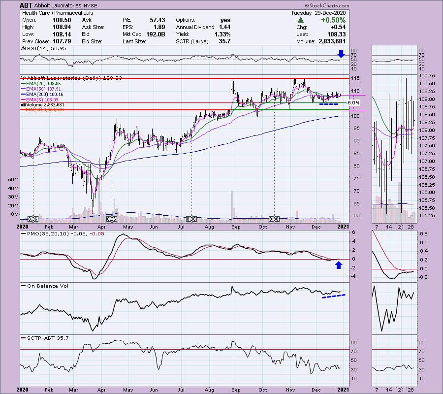This screenshot has height=394, width=443.
Task: Click the 50M volume axis label
Action: tap(14, 180)
